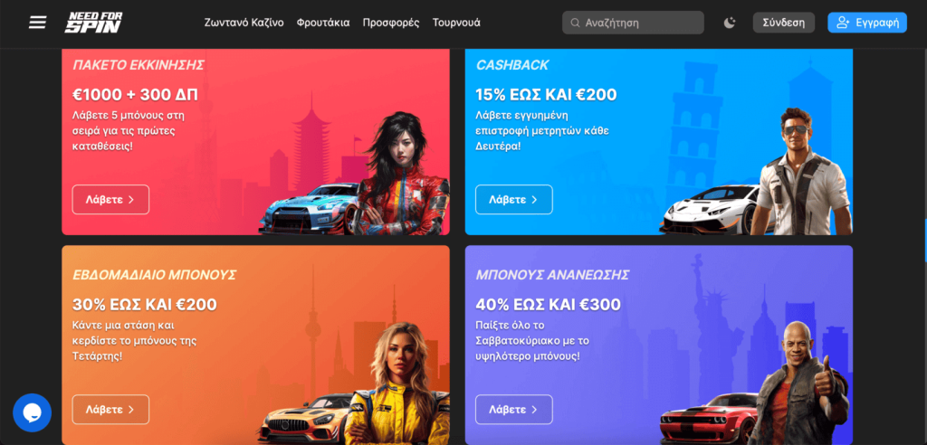Open the Προσφορές page
927x445 pixels.
(391, 23)
